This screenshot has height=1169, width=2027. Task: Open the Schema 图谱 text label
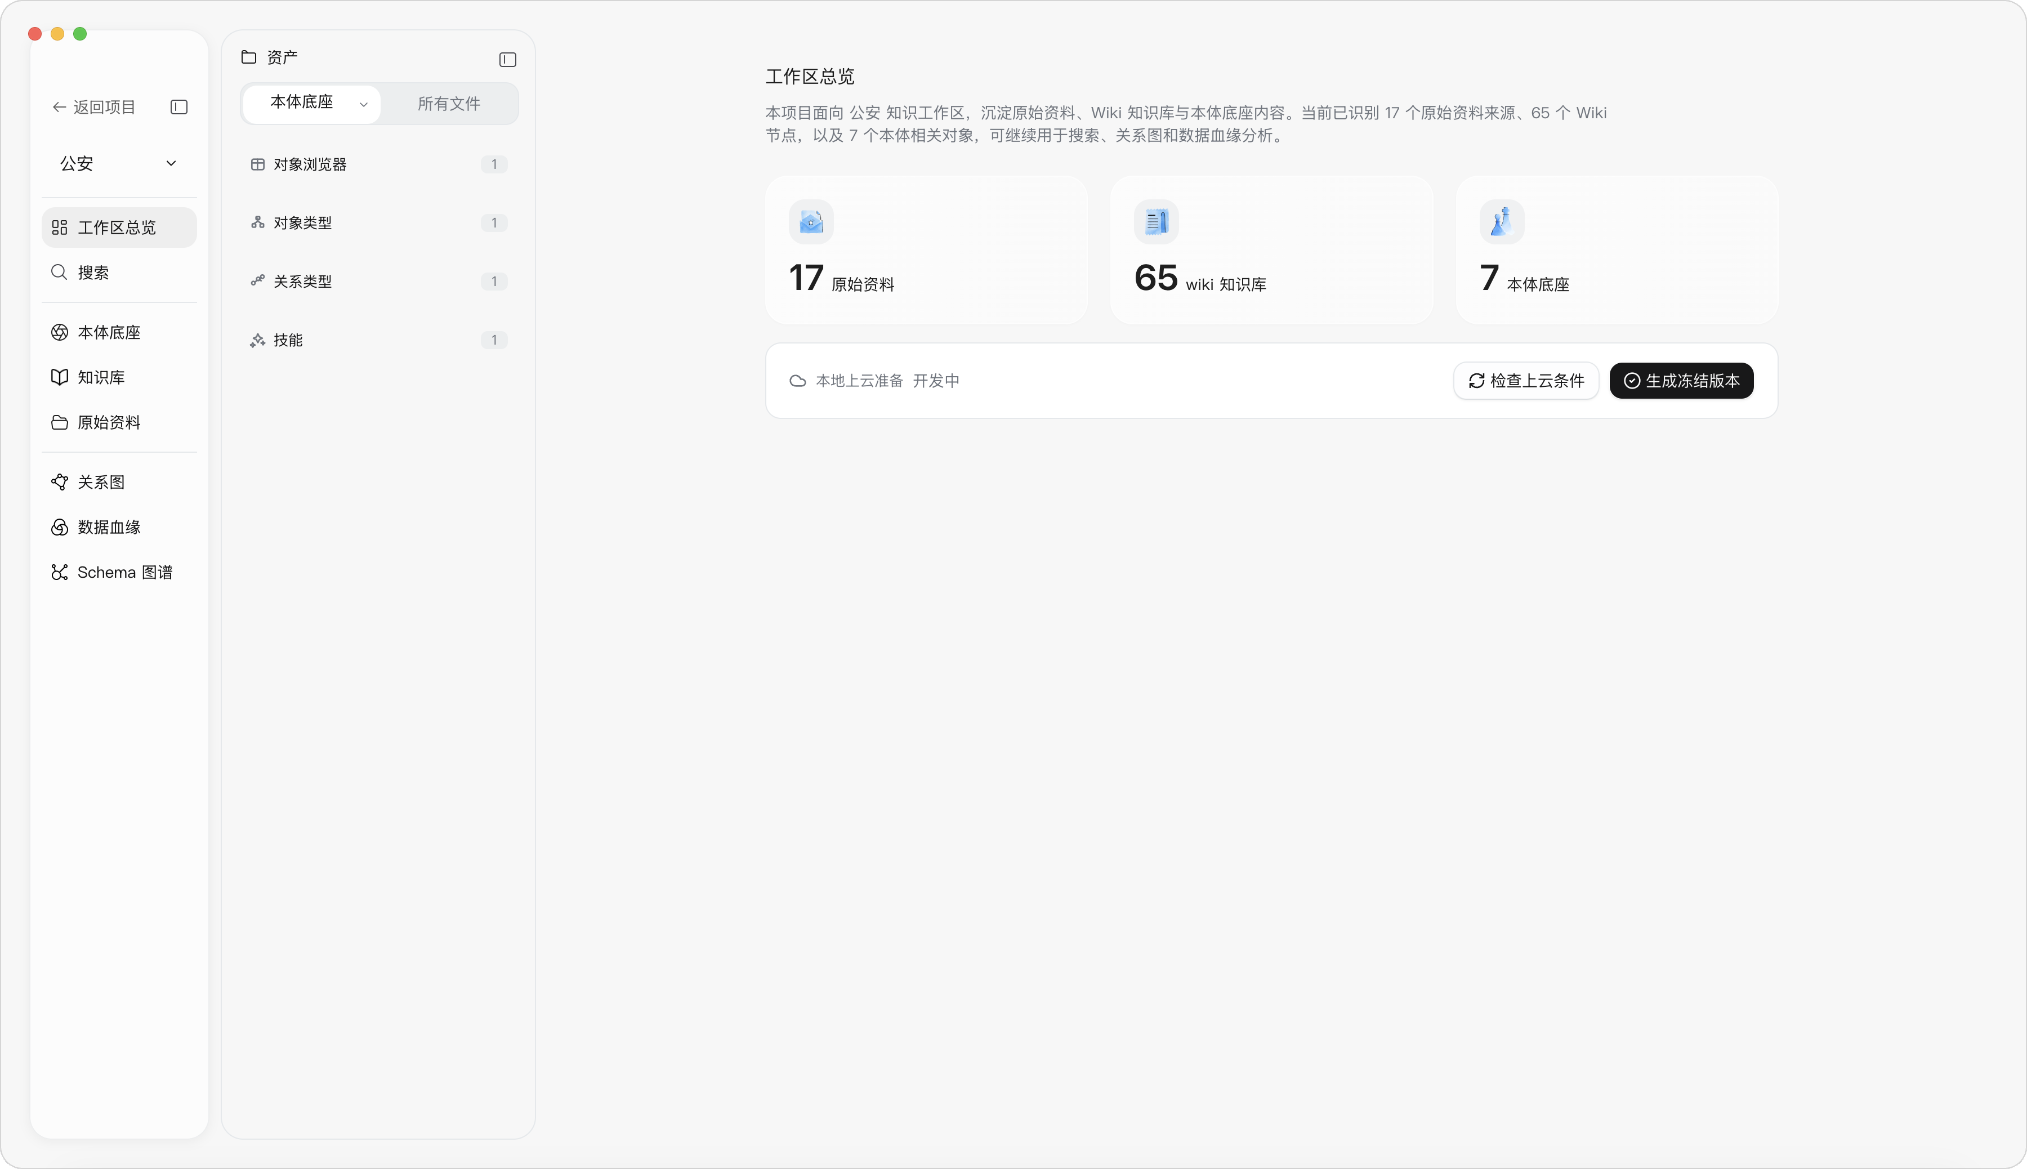pos(125,572)
